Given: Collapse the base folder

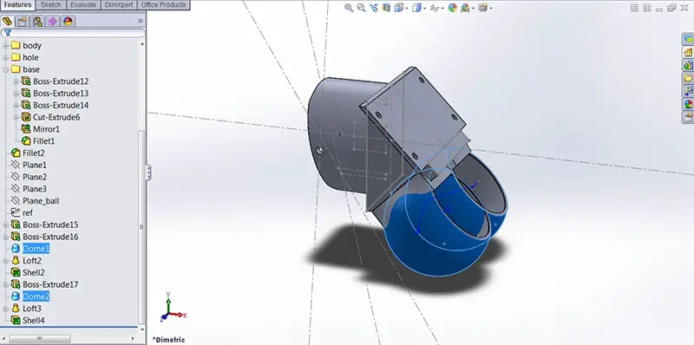Looking at the screenshot, I should (6, 69).
